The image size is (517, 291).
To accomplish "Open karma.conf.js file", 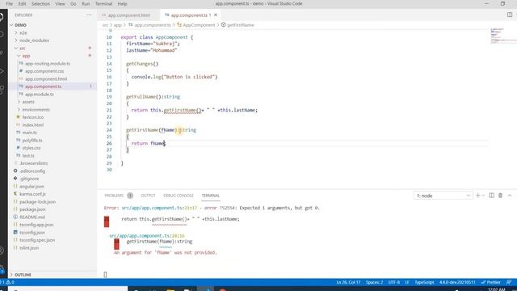I will (32, 194).
